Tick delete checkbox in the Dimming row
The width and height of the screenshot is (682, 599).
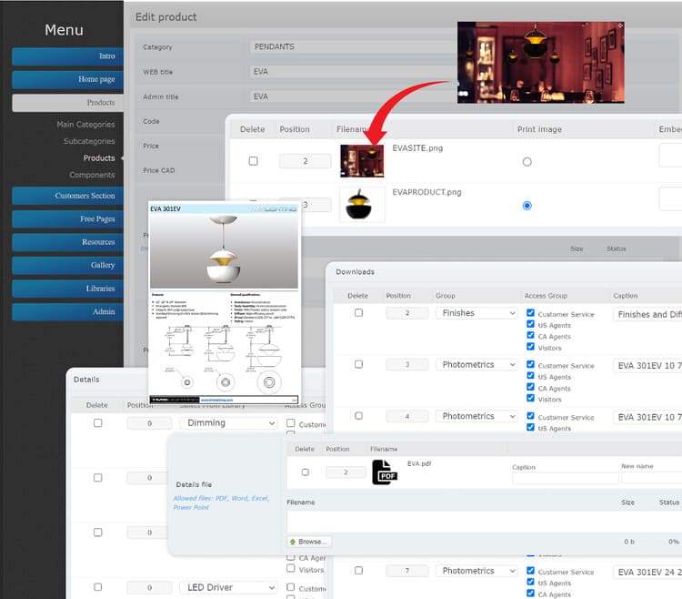[x=98, y=423]
